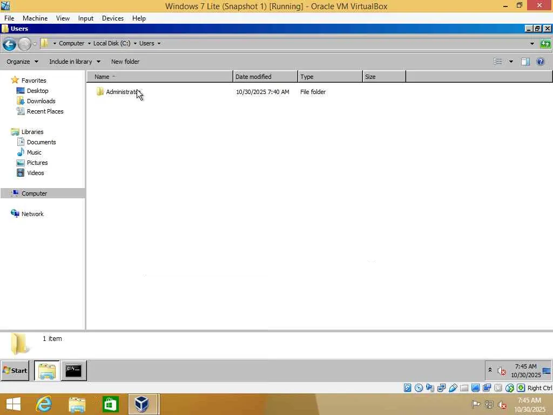Open the guest taskbar Explorer window button
The width and height of the screenshot is (553, 415).
[x=47, y=371]
